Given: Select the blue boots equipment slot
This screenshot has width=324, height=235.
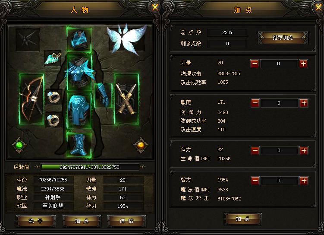Looking at the screenshot, I should (x=79, y=145).
